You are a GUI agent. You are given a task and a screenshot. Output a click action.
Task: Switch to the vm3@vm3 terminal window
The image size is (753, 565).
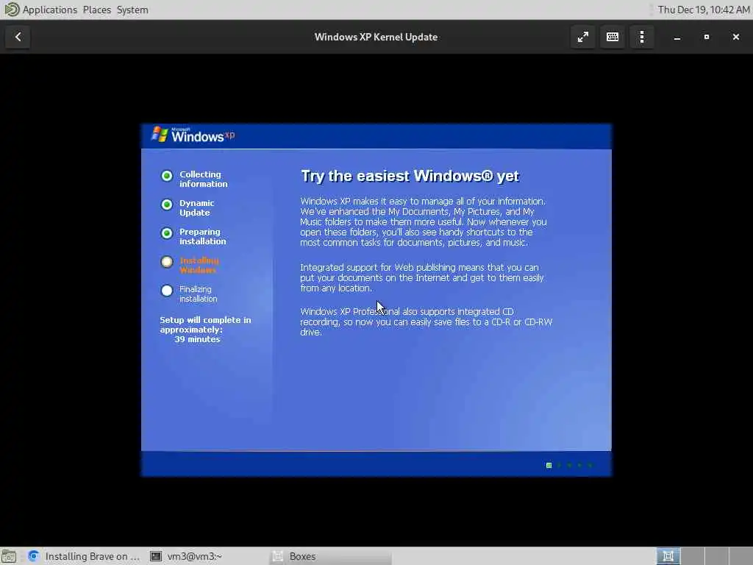pos(186,556)
